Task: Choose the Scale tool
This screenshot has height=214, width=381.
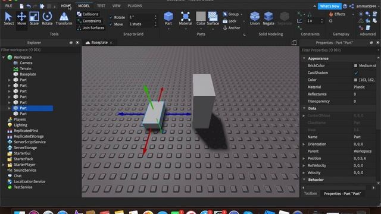Action: point(34,18)
